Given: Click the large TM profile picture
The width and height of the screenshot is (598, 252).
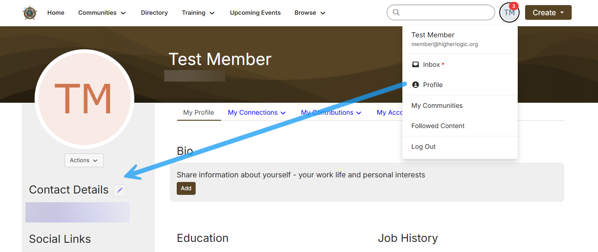Looking at the screenshot, I should tap(84, 99).
